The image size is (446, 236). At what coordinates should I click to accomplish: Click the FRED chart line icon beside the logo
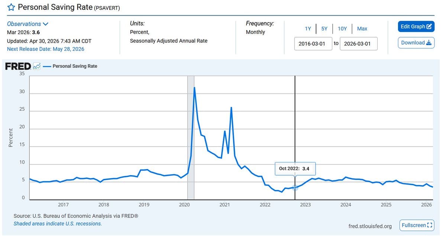pos(37,66)
